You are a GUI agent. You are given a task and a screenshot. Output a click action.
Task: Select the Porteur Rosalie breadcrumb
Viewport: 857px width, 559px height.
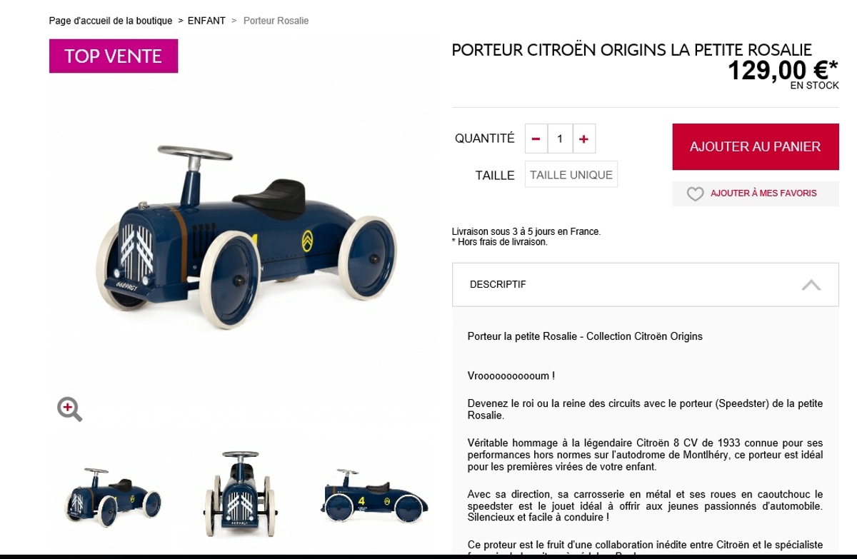pyautogui.click(x=276, y=21)
